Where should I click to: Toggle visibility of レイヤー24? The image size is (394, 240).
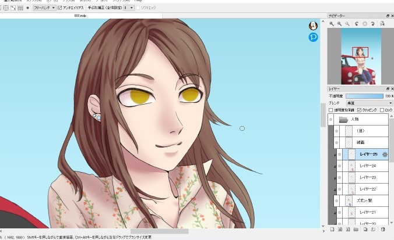click(x=339, y=166)
